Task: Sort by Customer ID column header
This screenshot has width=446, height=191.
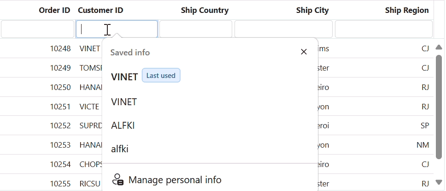Action: pyautogui.click(x=100, y=10)
